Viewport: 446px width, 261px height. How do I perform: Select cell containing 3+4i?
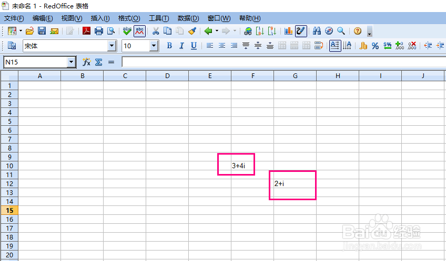pos(252,166)
